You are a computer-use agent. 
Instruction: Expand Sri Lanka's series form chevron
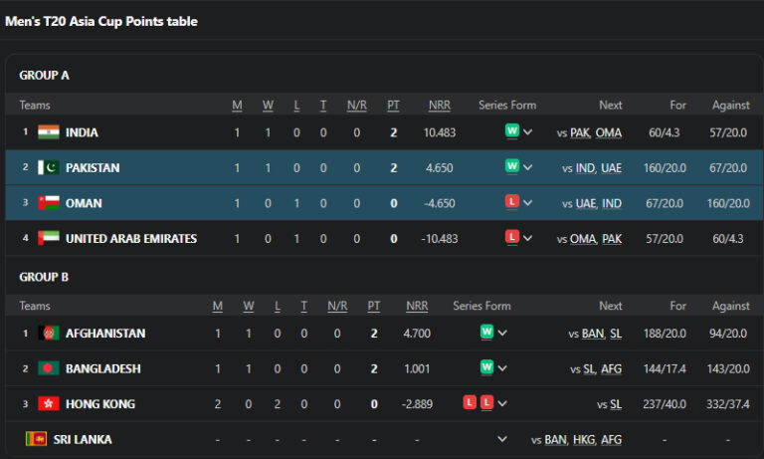(x=502, y=439)
